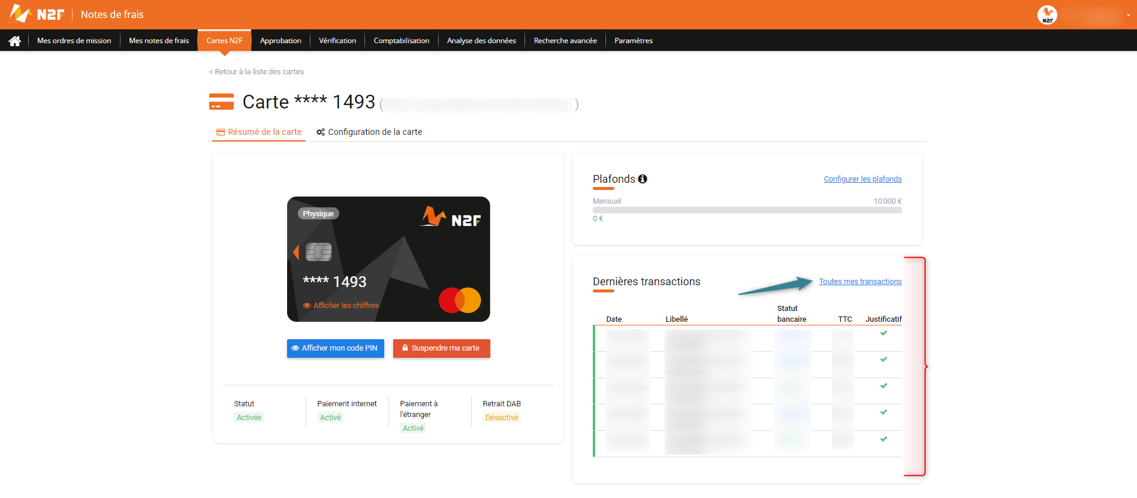Image resolution: width=1137 pixels, height=498 pixels.
Task: Click Retrait DAB Désactivé badge
Action: tap(502, 418)
